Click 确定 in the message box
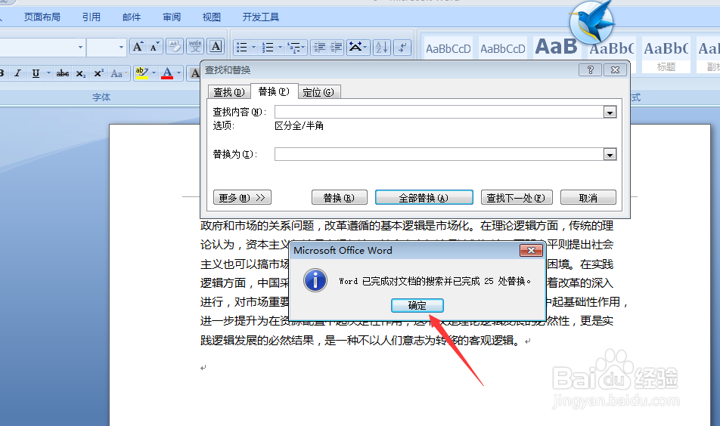Screen dimensions: 720x426 click(417, 305)
